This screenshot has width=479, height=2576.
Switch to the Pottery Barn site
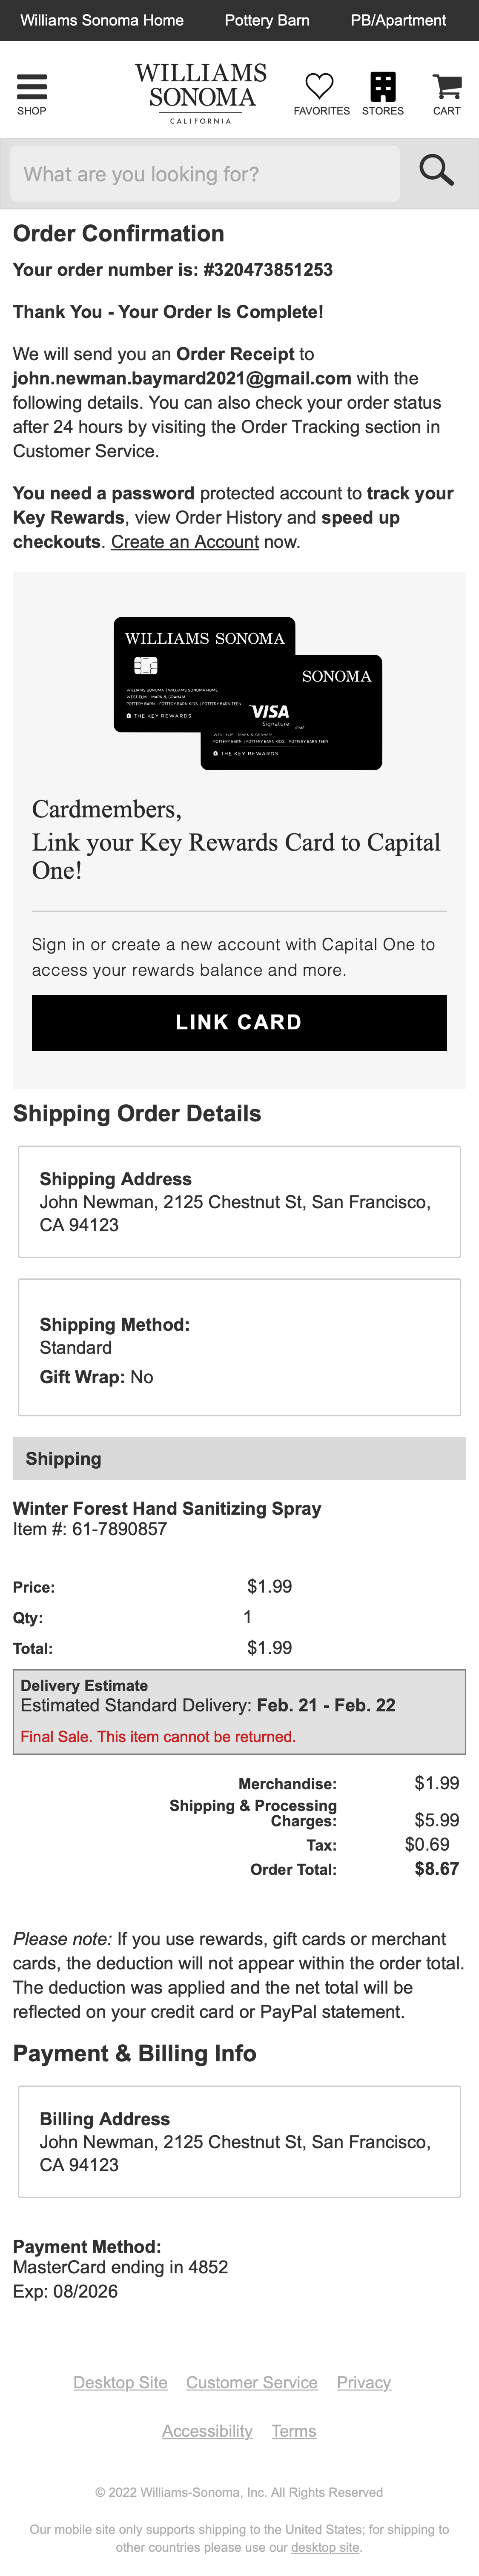[x=267, y=20]
